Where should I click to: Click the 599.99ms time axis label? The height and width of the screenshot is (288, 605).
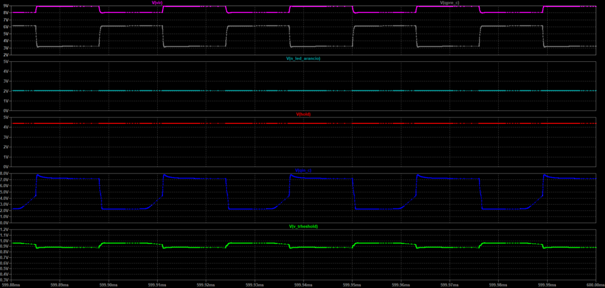coord(548,284)
